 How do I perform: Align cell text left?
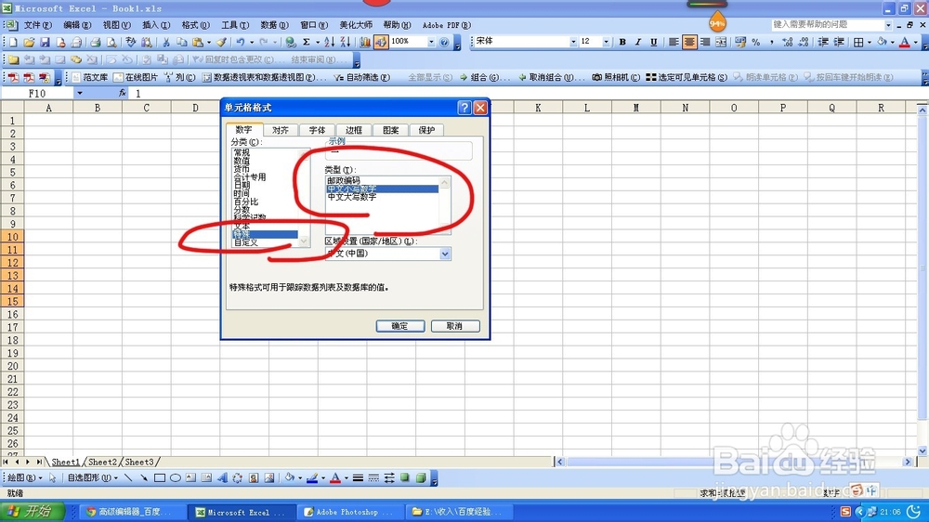pyautogui.click(x=674, y=42)
